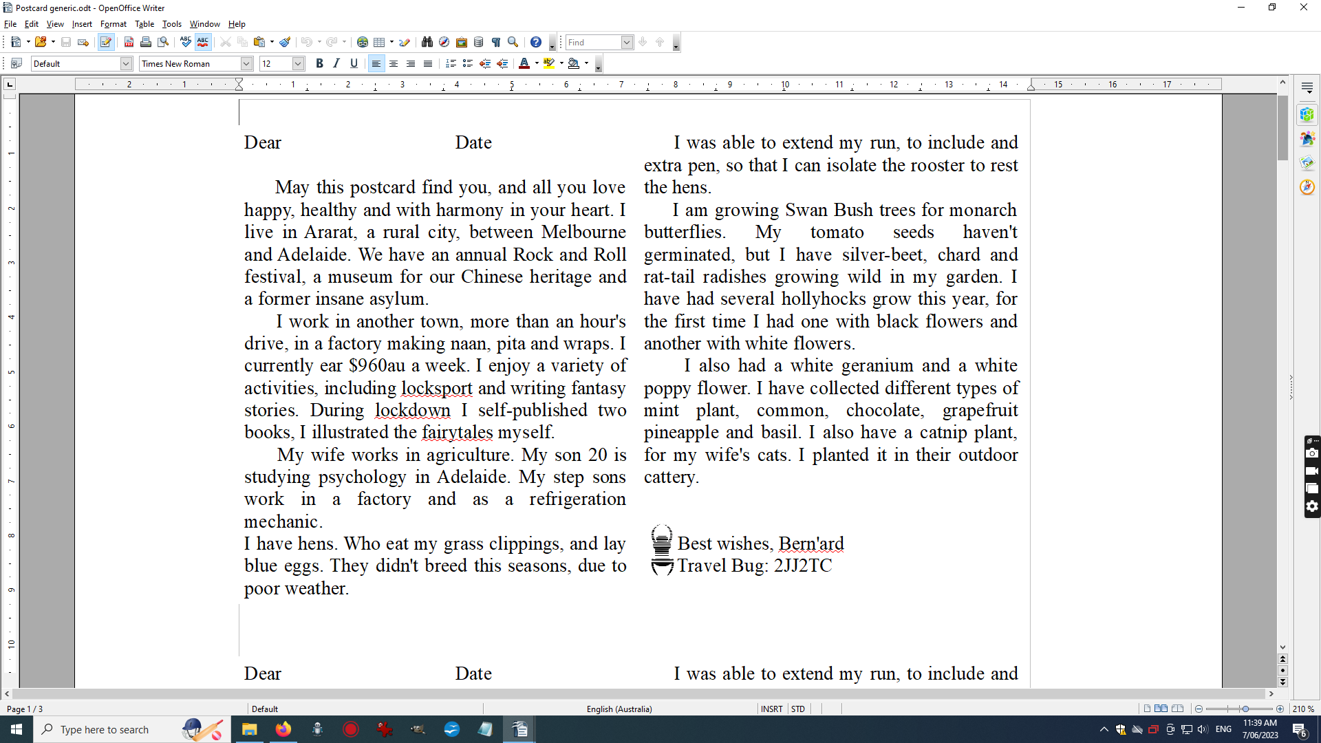Decrease paragraph indent
The image size is (1321, 743).
[485, 63]
